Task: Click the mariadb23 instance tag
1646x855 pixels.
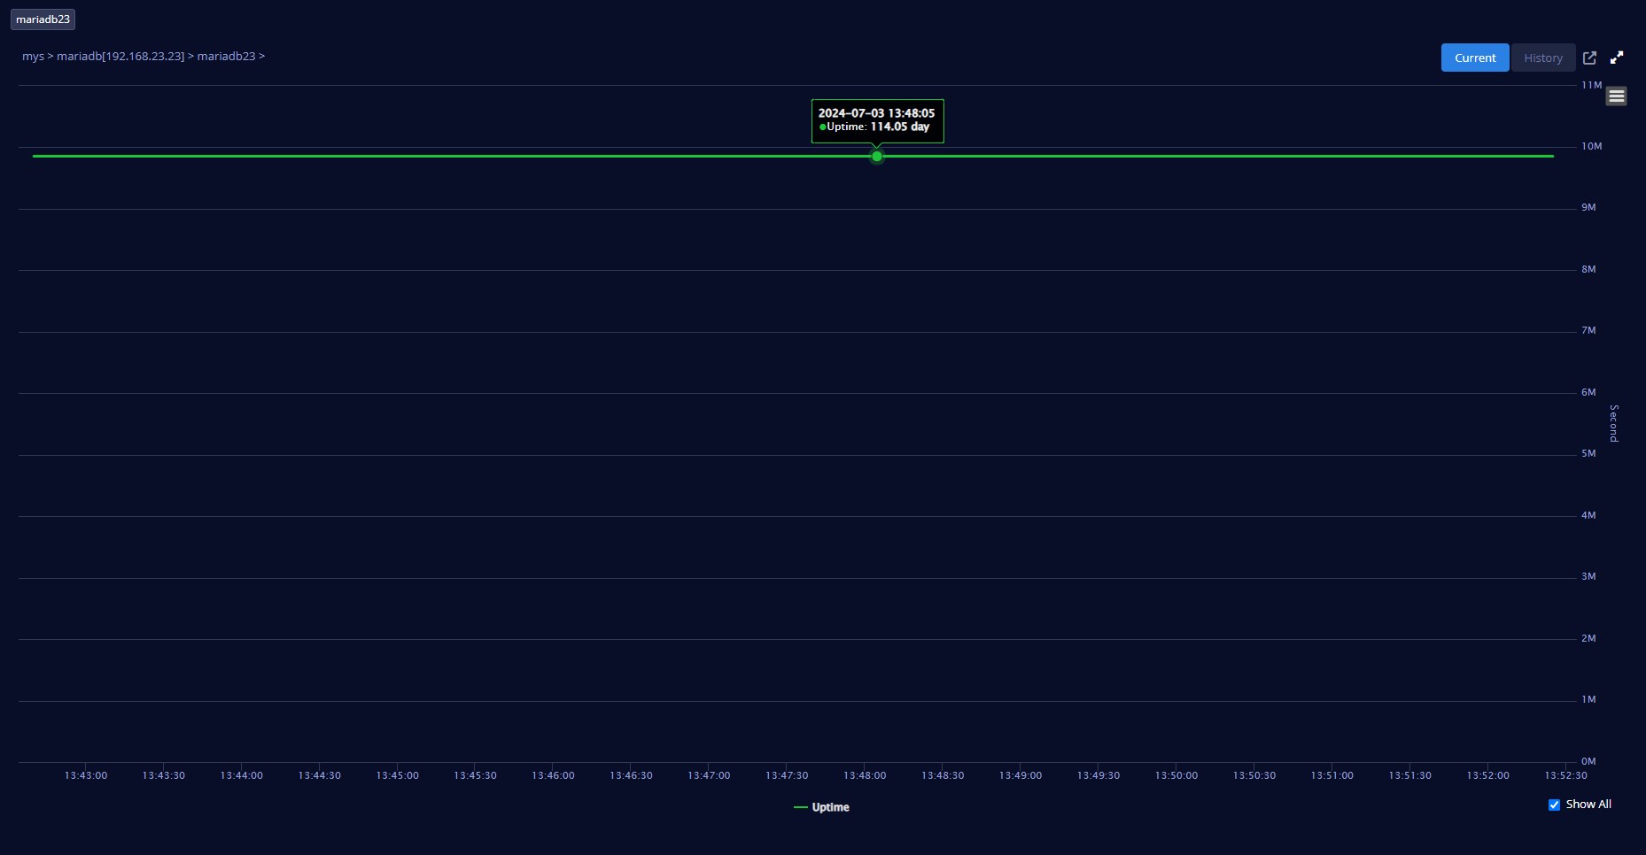Action: (x=43, y=19)
